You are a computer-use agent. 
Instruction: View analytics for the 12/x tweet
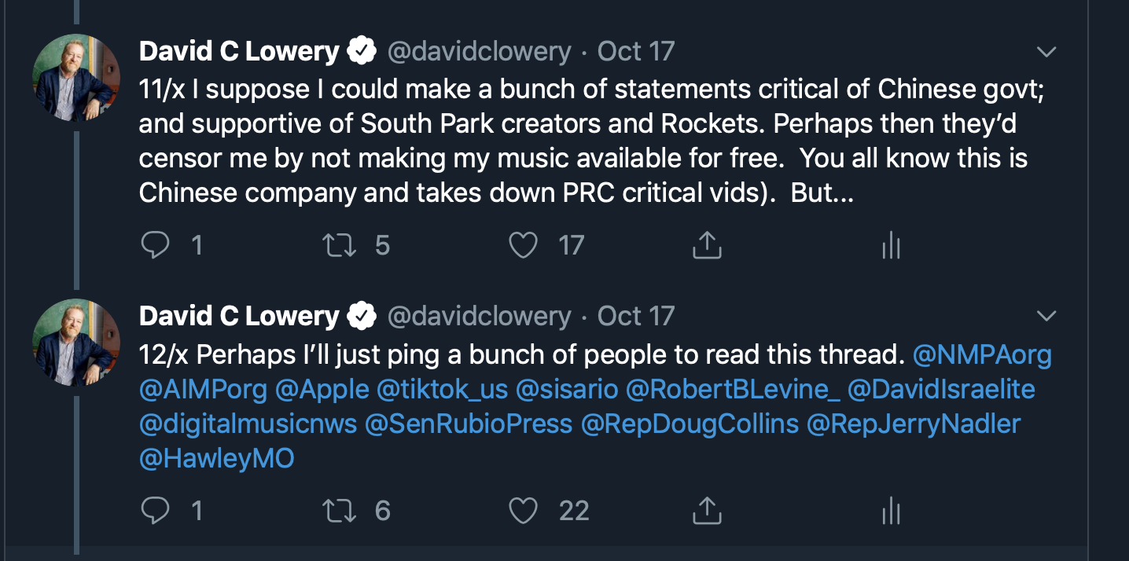coord(890,512)
